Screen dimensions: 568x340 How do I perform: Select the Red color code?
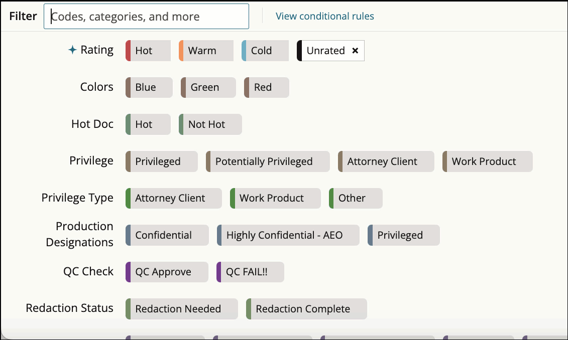pos(266,87)
